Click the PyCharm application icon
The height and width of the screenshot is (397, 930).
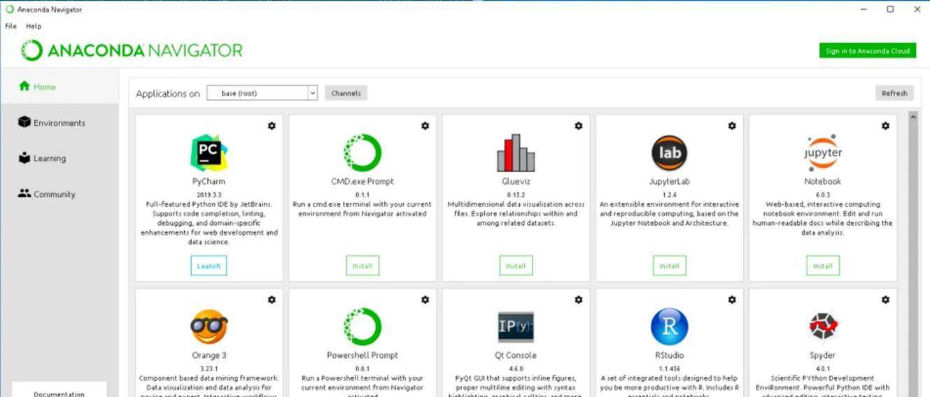pos(209,152)
